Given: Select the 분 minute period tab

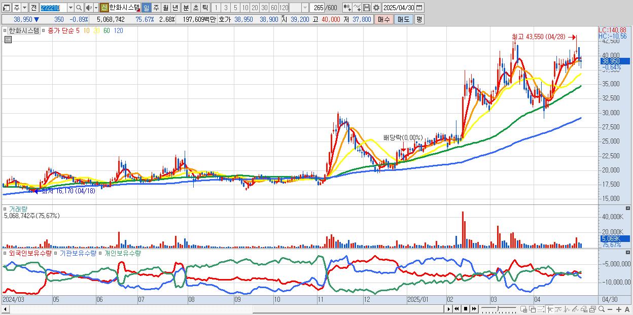Looking at the screenshot, I should (186, 8).
